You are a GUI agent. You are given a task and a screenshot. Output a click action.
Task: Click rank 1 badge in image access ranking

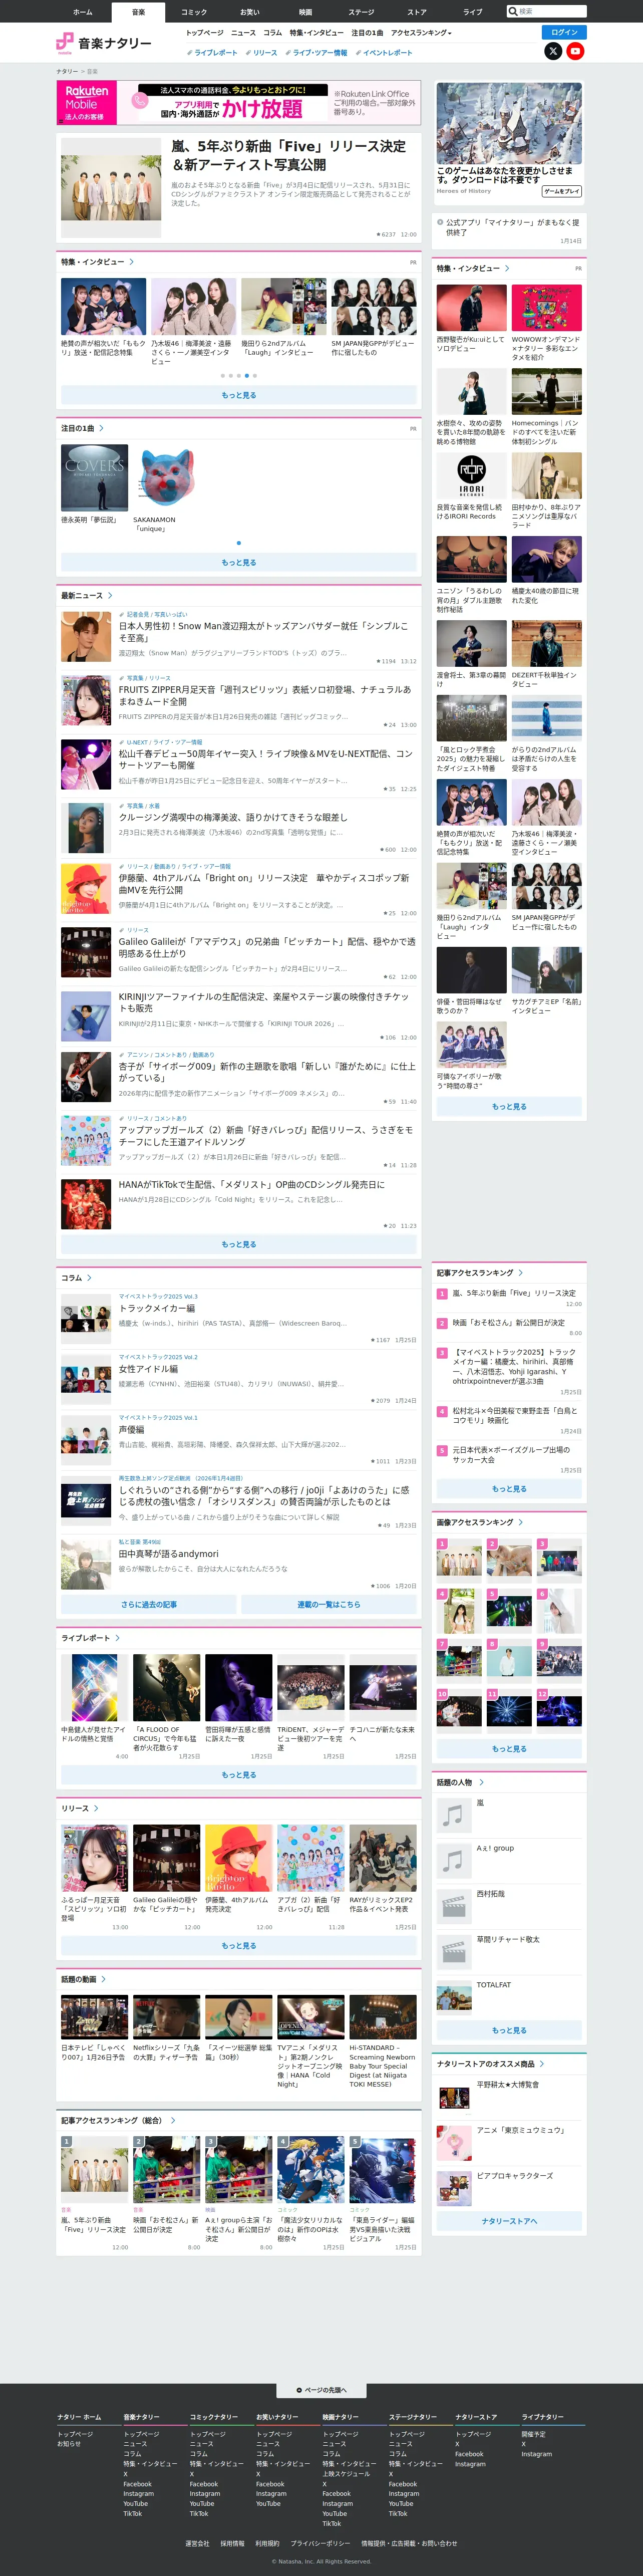click(442, 1544)
